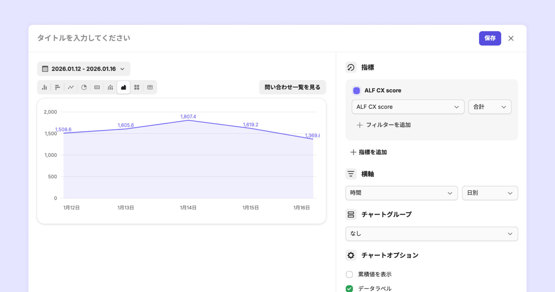The height and width of the screenshot is (292, 555).
Task: Click the 2,000 y-axis label
Action: point(51,112)
